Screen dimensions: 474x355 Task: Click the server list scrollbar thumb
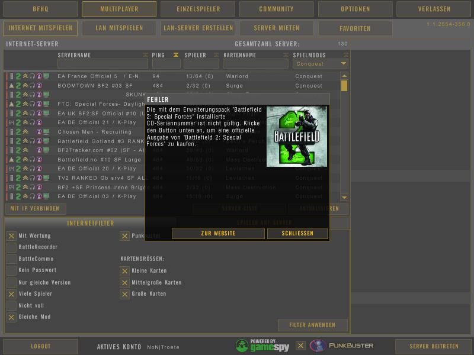pos(344,85)
